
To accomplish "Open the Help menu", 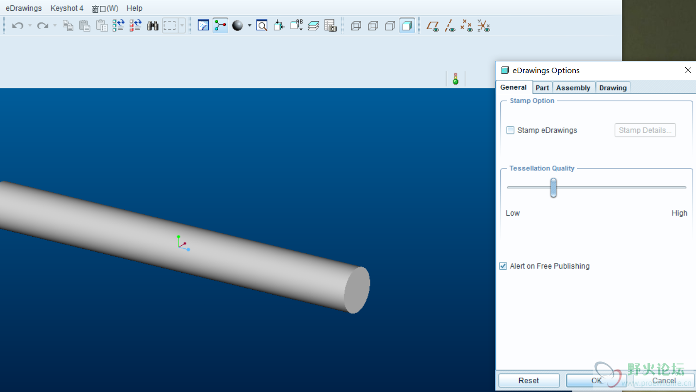I will (134, 8).
